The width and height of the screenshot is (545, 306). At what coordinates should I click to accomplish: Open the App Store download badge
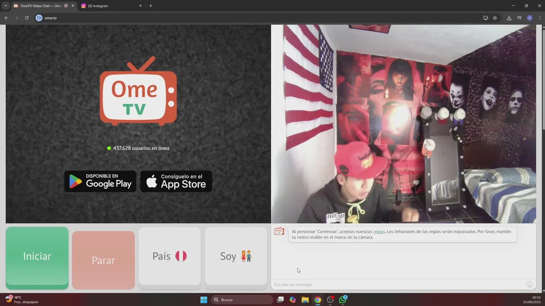pos(176,181)
